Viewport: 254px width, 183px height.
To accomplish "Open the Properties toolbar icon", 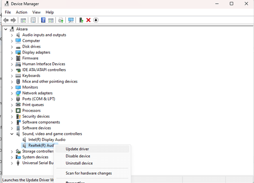I will click(x=33, y=20).
